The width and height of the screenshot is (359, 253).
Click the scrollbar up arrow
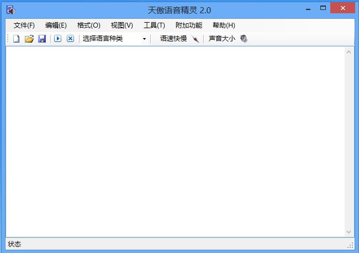pos(349,52)
